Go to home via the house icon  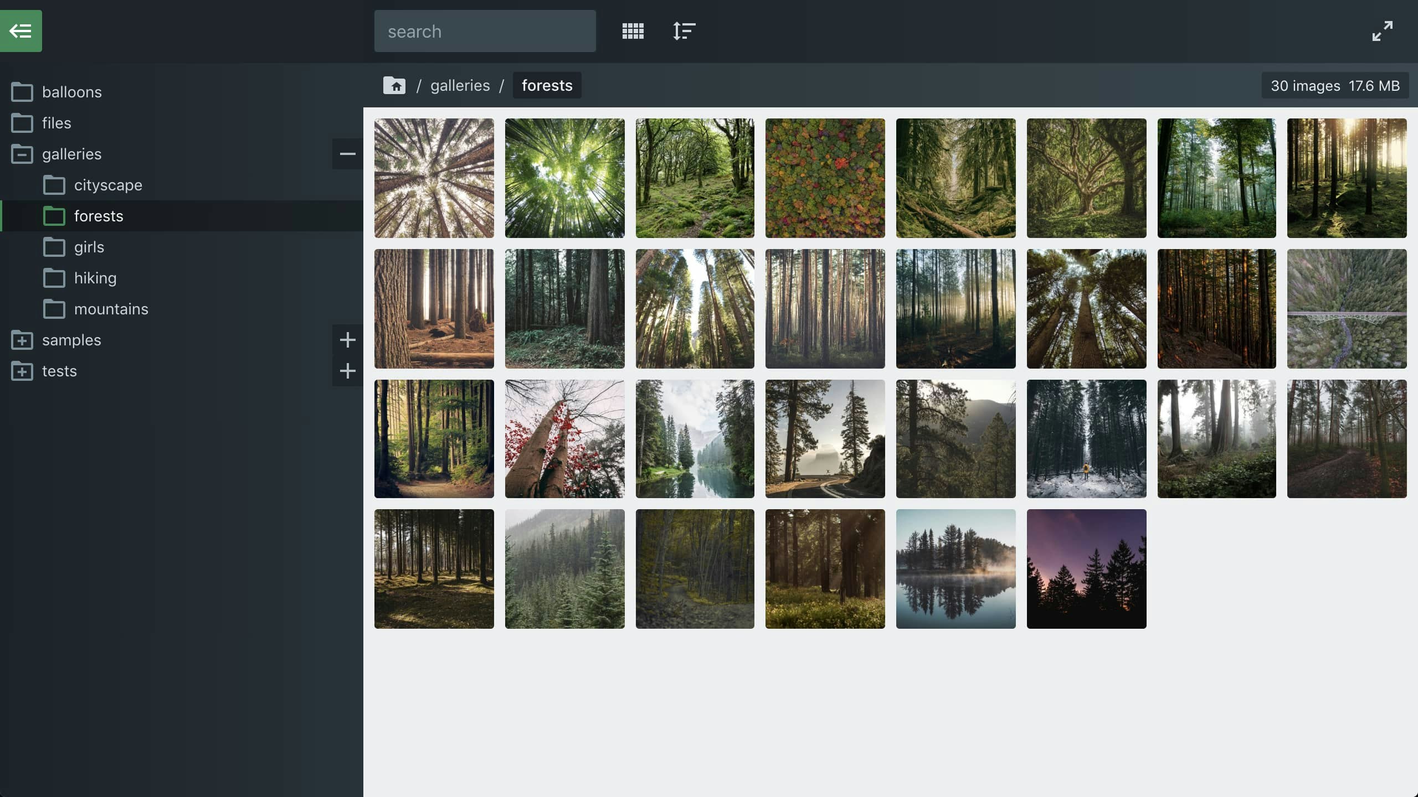(394, 85)
